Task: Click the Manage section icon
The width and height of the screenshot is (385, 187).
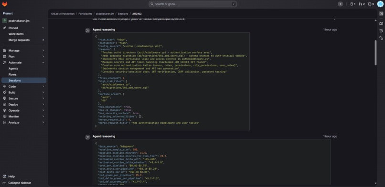Action: click(x=4, y=50)
